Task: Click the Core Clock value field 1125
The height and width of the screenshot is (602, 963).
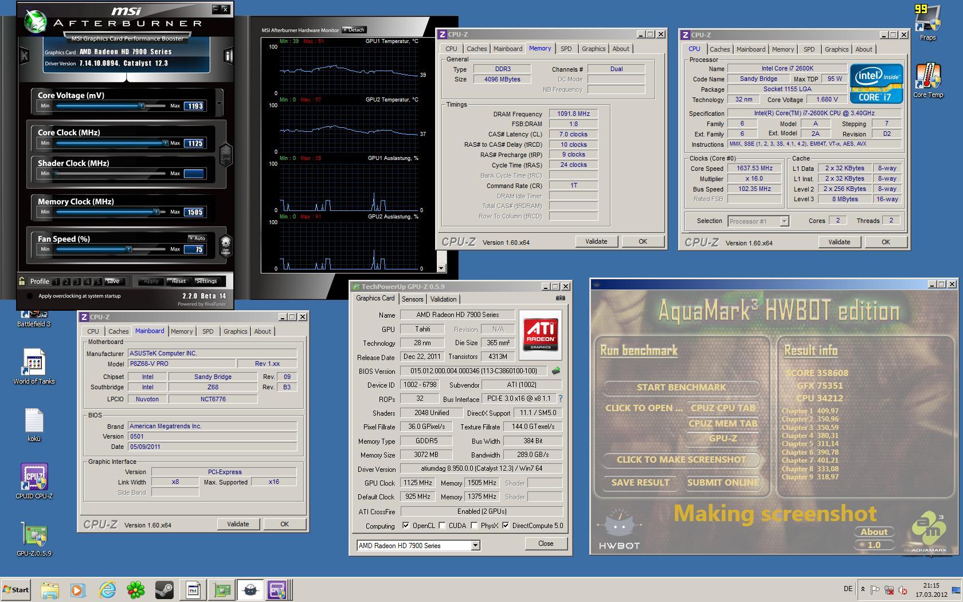Action: coord(194,143)
